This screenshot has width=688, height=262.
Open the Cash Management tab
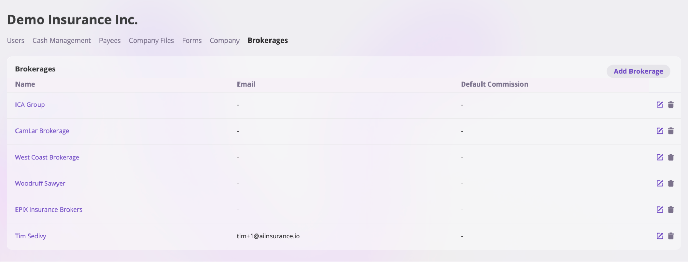click(x=62, y=41)
